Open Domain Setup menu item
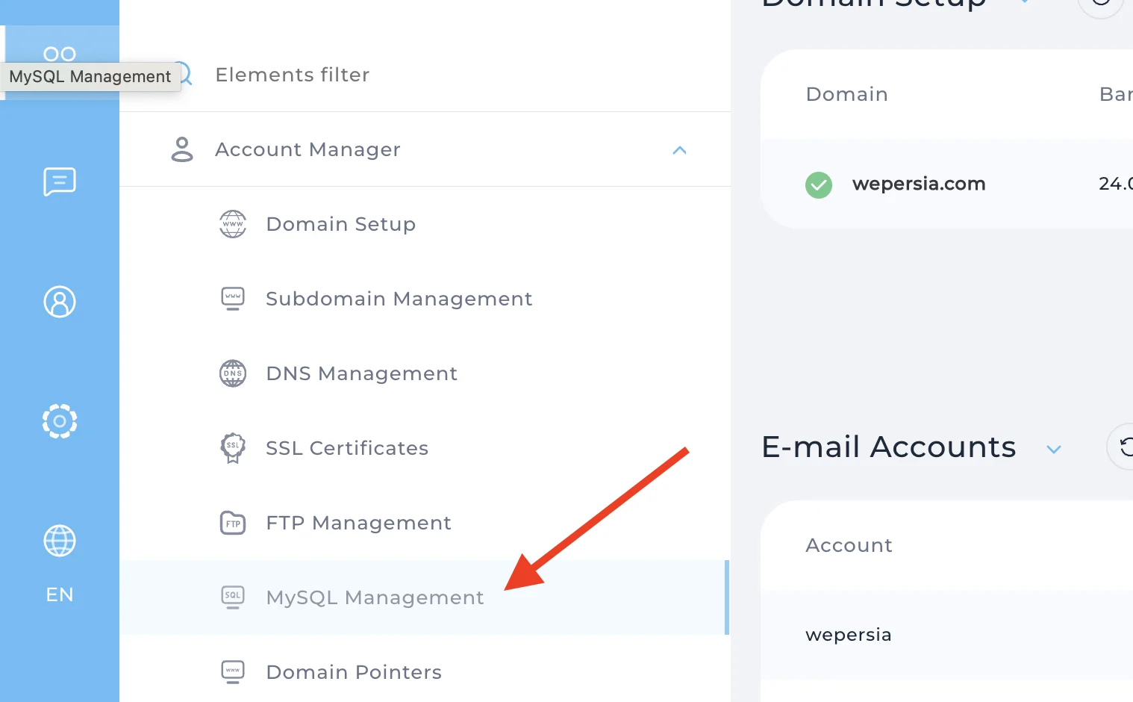The height and width of the screenshot is (702, 1133). (x=424, y=224)
